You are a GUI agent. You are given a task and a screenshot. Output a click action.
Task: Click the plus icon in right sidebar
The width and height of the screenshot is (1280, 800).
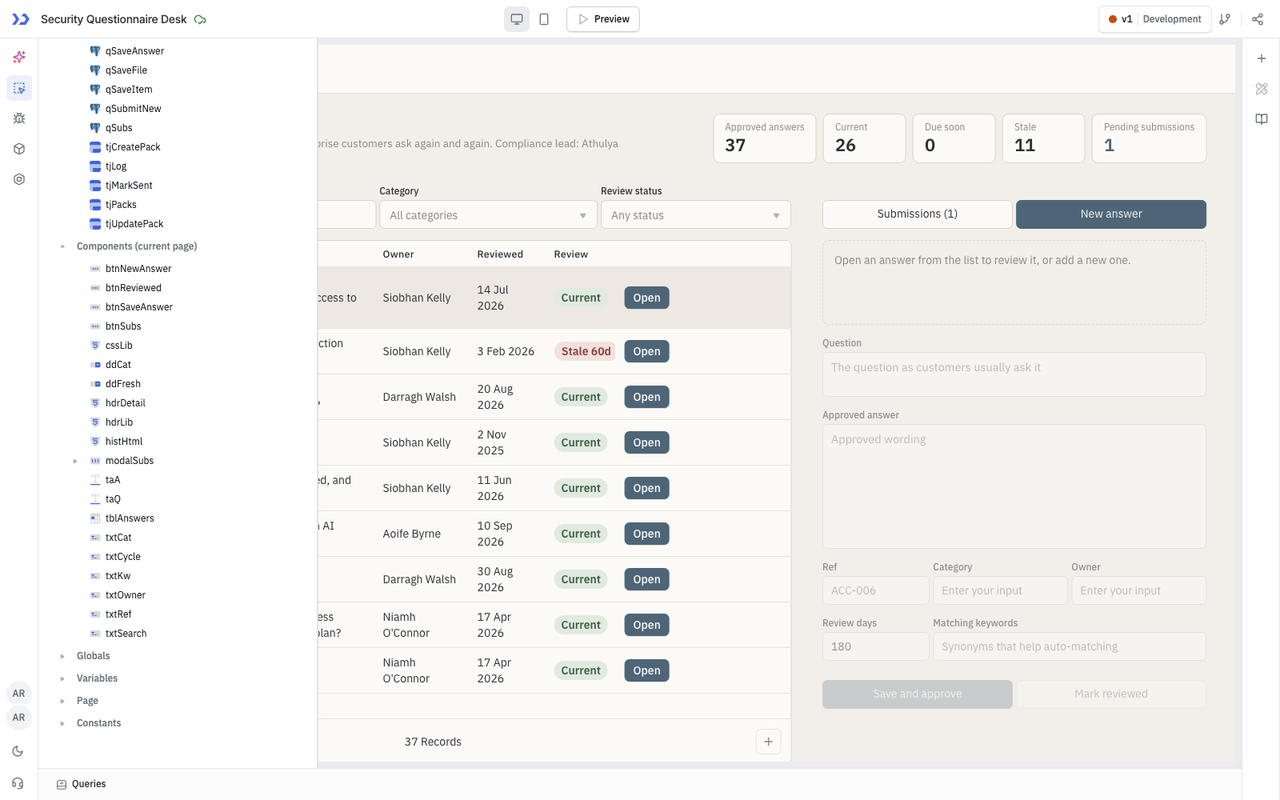[1262, 58]
